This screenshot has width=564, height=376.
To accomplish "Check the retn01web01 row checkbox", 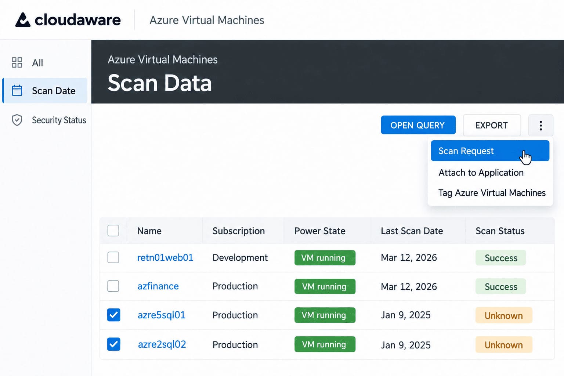I will coord(113,257).
